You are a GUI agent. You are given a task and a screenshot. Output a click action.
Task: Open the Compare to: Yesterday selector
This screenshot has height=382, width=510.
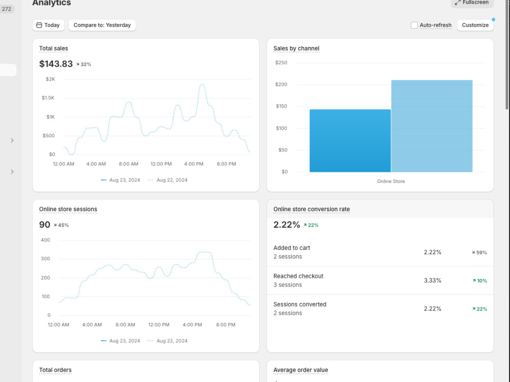[x=102, y=25]
